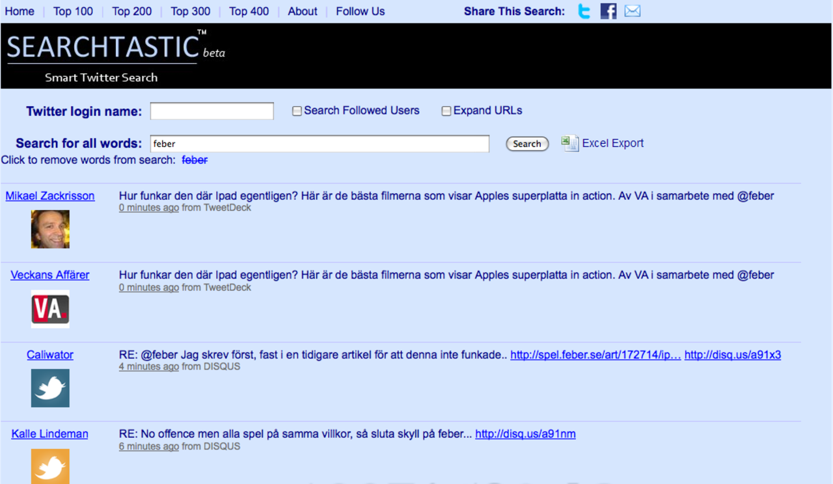Open the Top 100 menu item

tap(73, 11)
